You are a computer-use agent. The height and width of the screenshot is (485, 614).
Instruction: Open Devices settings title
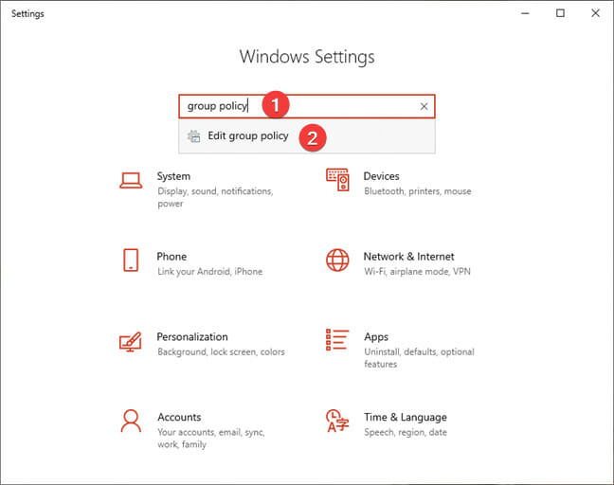pos(382,176)
